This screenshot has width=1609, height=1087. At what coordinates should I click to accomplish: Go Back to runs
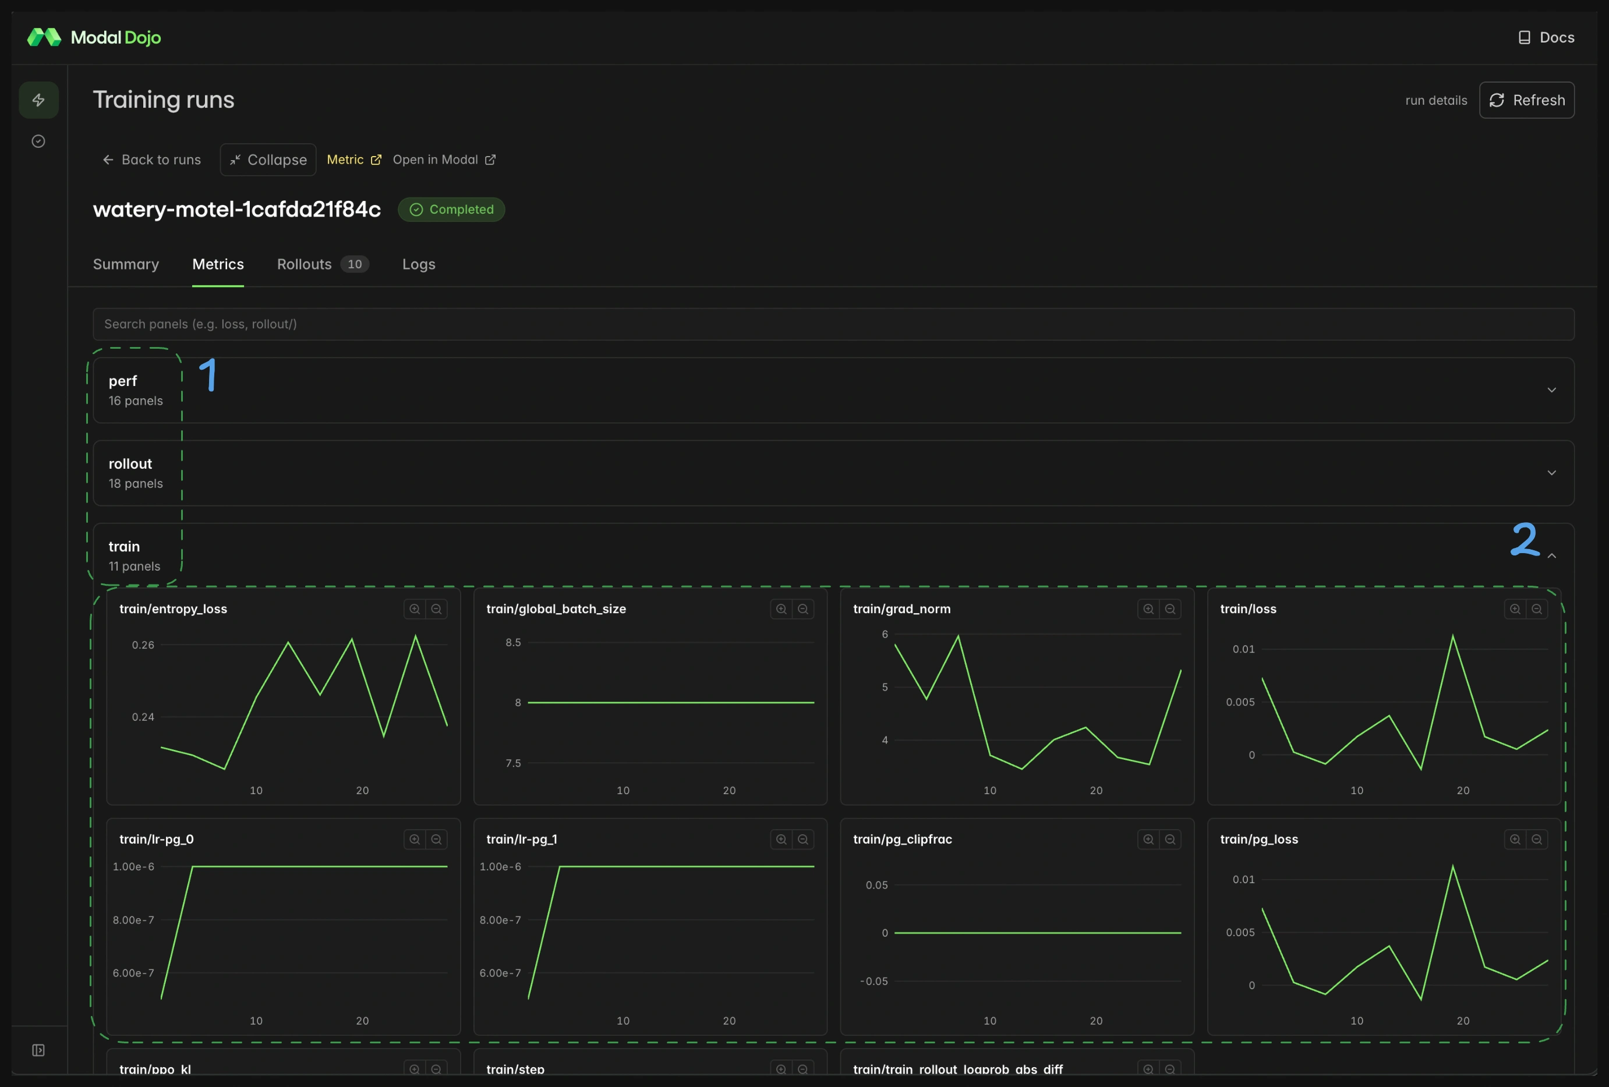coord(151,160)
